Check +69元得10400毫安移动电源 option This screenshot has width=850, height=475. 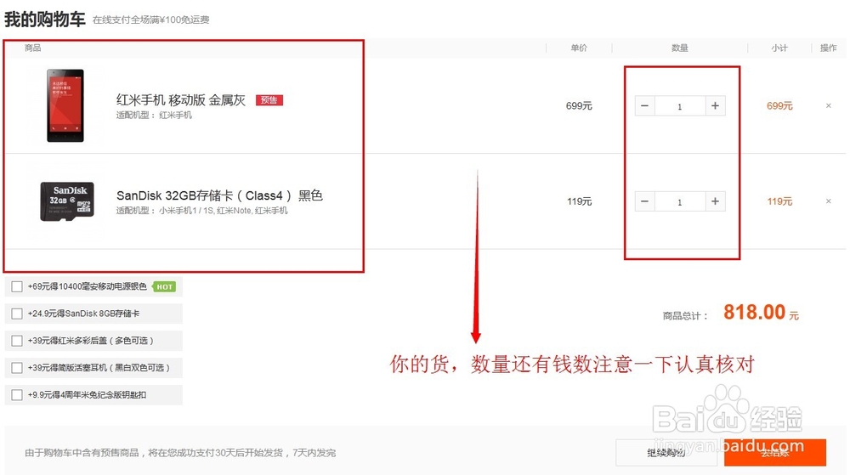pos(17,286)
